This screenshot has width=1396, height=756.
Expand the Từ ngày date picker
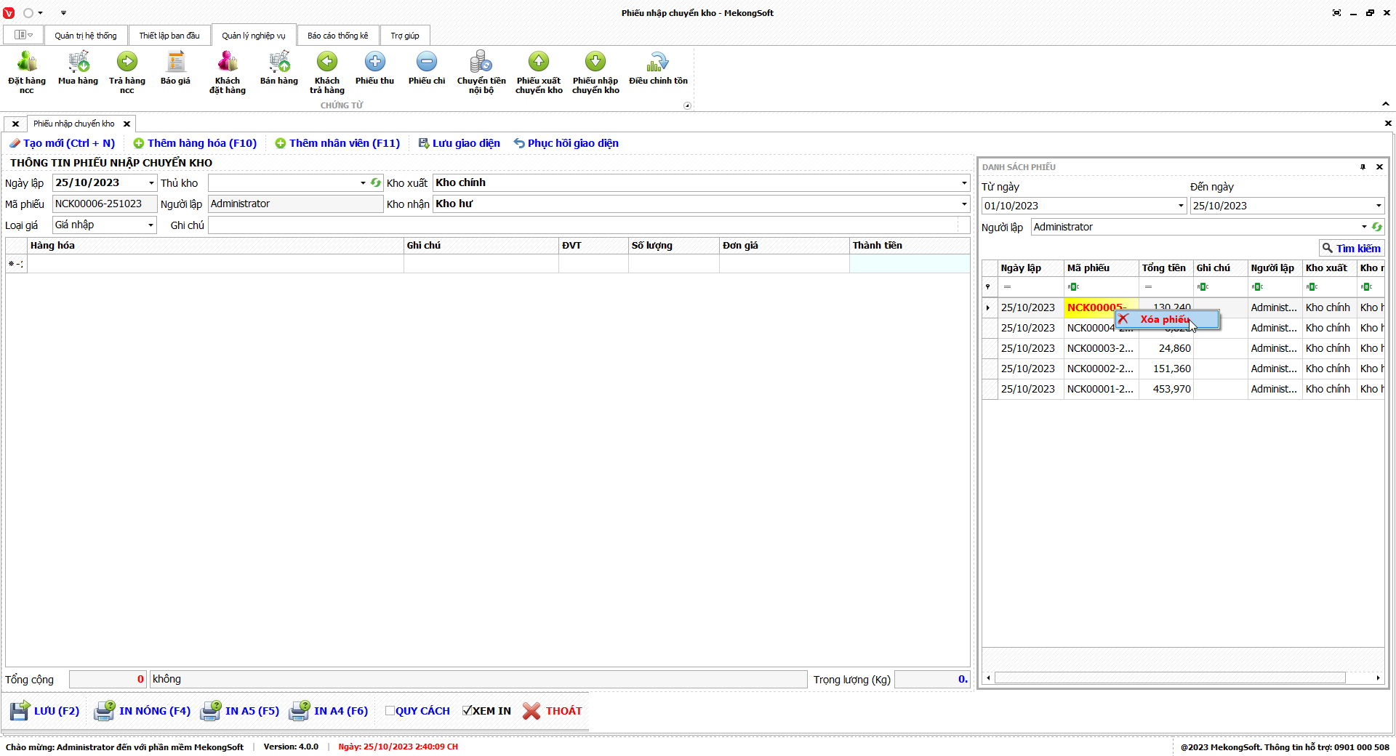click(1181, 206)
